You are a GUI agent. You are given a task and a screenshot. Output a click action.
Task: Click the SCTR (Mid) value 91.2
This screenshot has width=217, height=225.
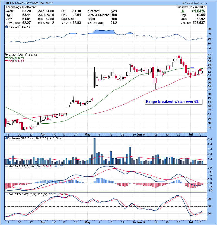click(x=114, y=23)
